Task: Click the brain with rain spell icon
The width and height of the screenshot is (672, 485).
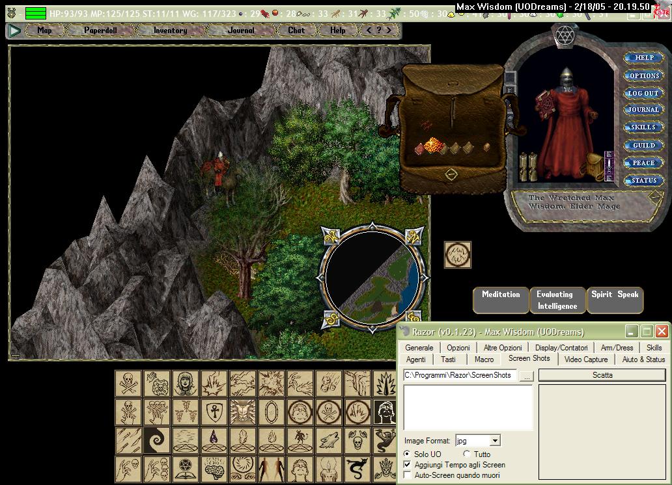Action: tap(214, 469)
